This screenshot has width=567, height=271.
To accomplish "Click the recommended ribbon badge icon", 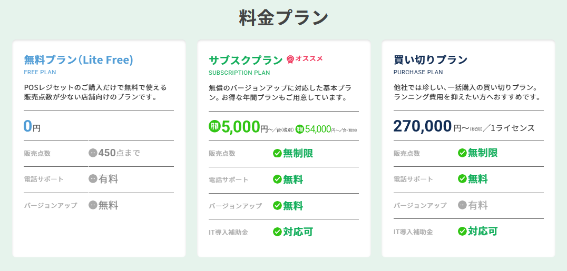I will click(290, 59).
